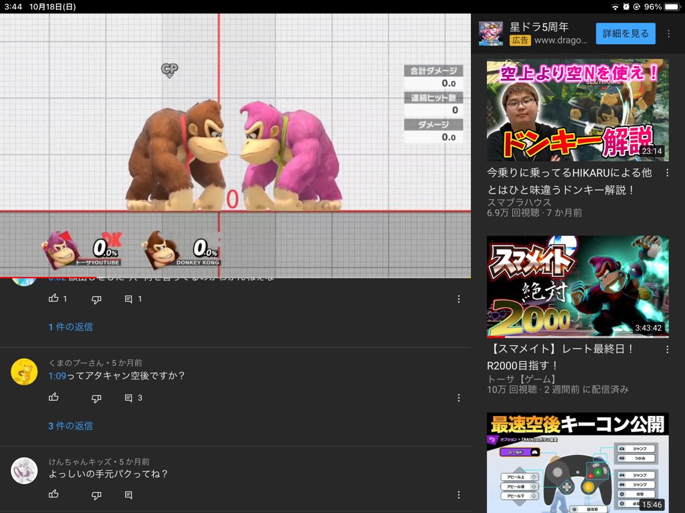
Task: Click the 詳細を見る ad button
Action: [x=625, y=33]
